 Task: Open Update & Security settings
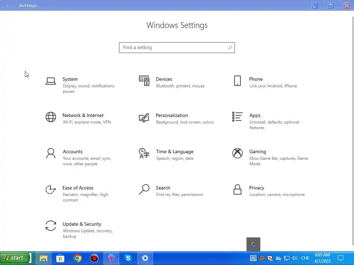79,229
